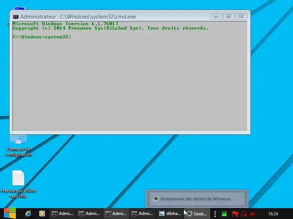
Task: Open the red flag Action Center icon
Action: 235,214
